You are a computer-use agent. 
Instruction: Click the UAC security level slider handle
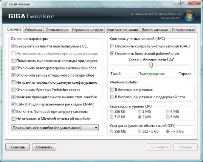(151, 65)
